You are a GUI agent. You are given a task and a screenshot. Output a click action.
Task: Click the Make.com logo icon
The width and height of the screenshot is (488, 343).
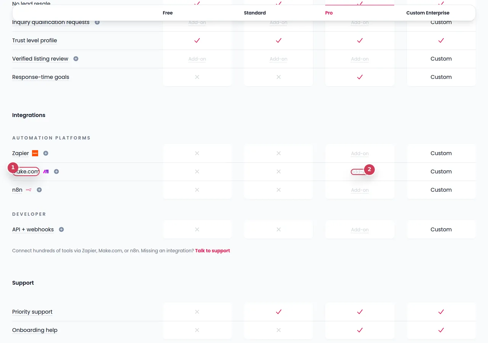point(46,171)
